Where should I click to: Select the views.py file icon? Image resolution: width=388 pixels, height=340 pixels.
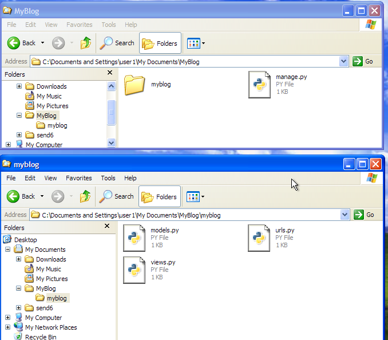point(134,270)
